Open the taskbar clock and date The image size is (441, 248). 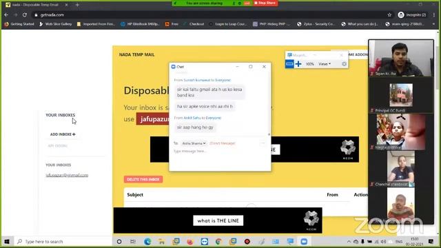(x=415, y=242)
